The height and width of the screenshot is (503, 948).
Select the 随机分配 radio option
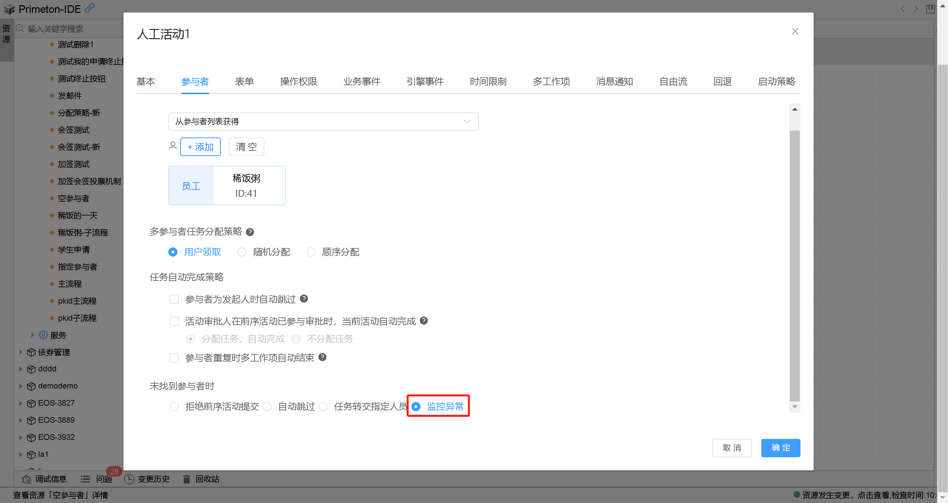point(242,252)
